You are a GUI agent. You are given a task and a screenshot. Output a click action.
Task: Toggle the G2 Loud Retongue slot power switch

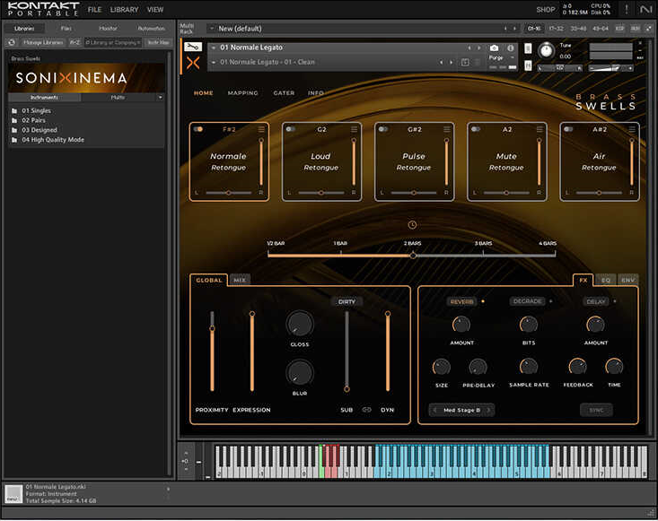[290, 129]
